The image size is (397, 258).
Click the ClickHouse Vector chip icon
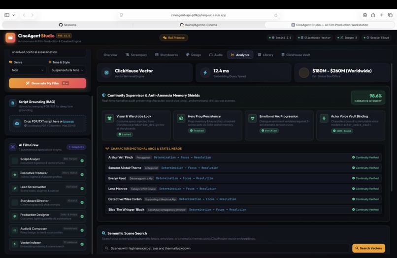[x=106, y=73]
